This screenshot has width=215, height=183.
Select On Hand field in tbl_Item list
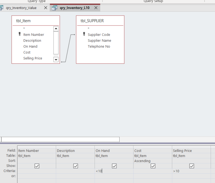[x=30, y=46]
